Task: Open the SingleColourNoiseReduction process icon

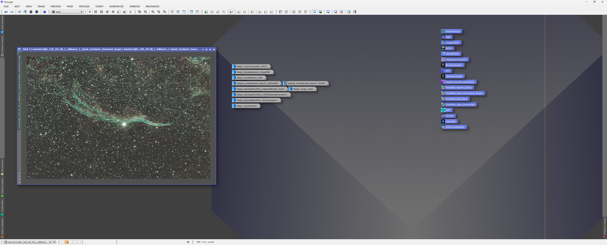Action: coord(459,82)
